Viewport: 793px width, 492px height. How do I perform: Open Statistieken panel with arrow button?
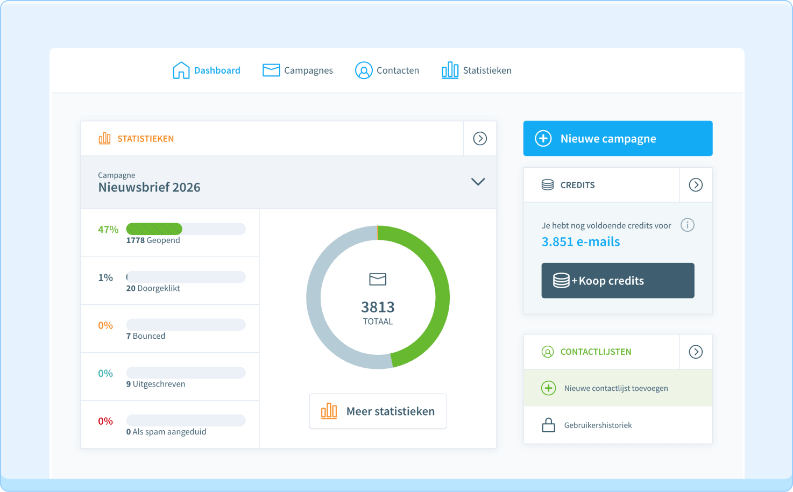(479, 139)
